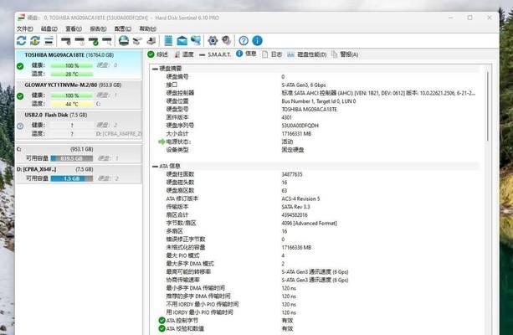
Task: Click the green check beside TOSHIBA disk
Action: coord(20,66)
